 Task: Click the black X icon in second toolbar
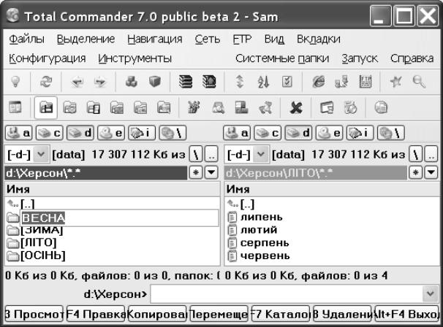pos(296,107)
